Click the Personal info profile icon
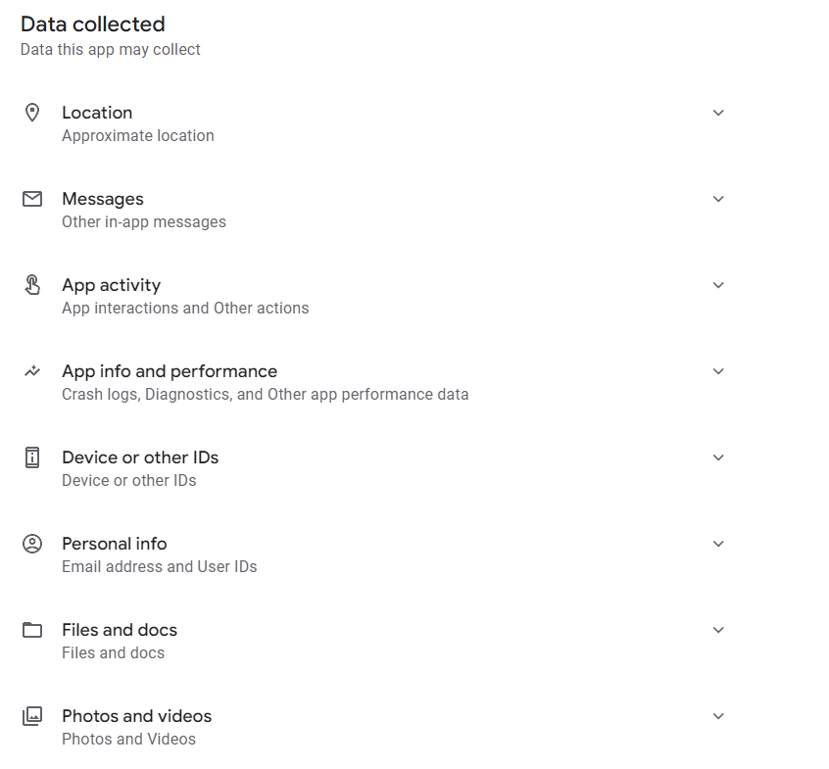This screenshot has width=829, height=769. (x=32, y=544)
